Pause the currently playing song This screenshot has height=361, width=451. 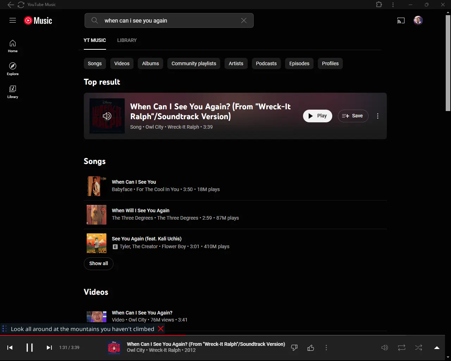[30, 348]
